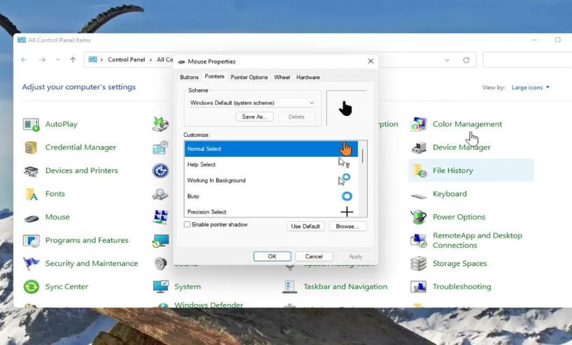572x345 pixels.
Task: Open the Devices and Printers icon
Action: 31,171
